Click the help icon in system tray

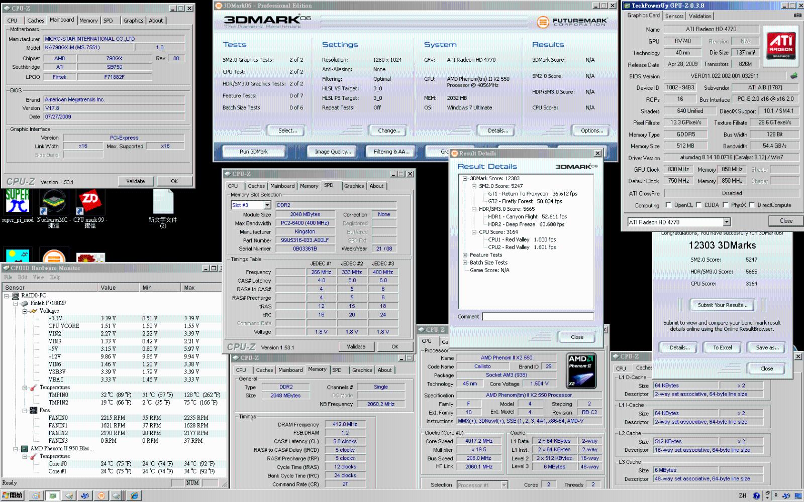(x=757, y=495)
